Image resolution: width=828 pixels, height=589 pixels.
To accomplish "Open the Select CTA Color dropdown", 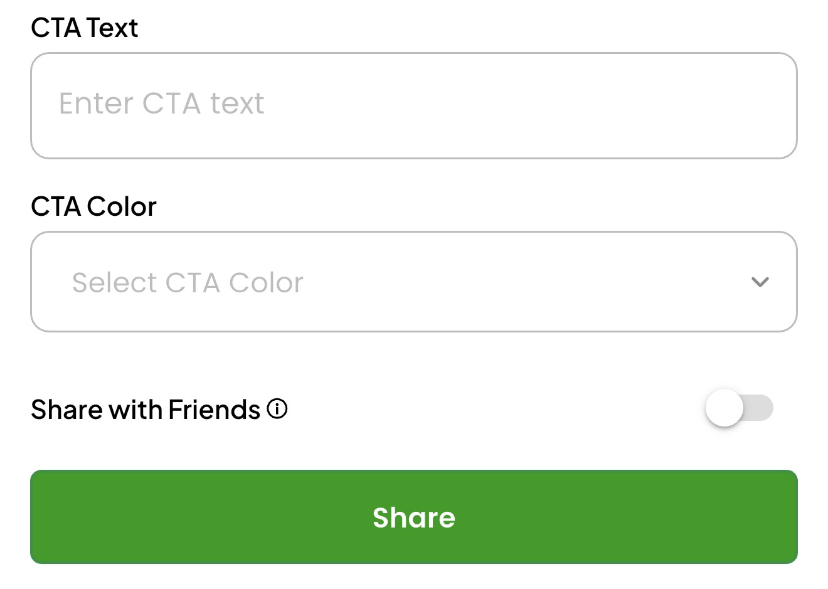I will pos(413,282).
